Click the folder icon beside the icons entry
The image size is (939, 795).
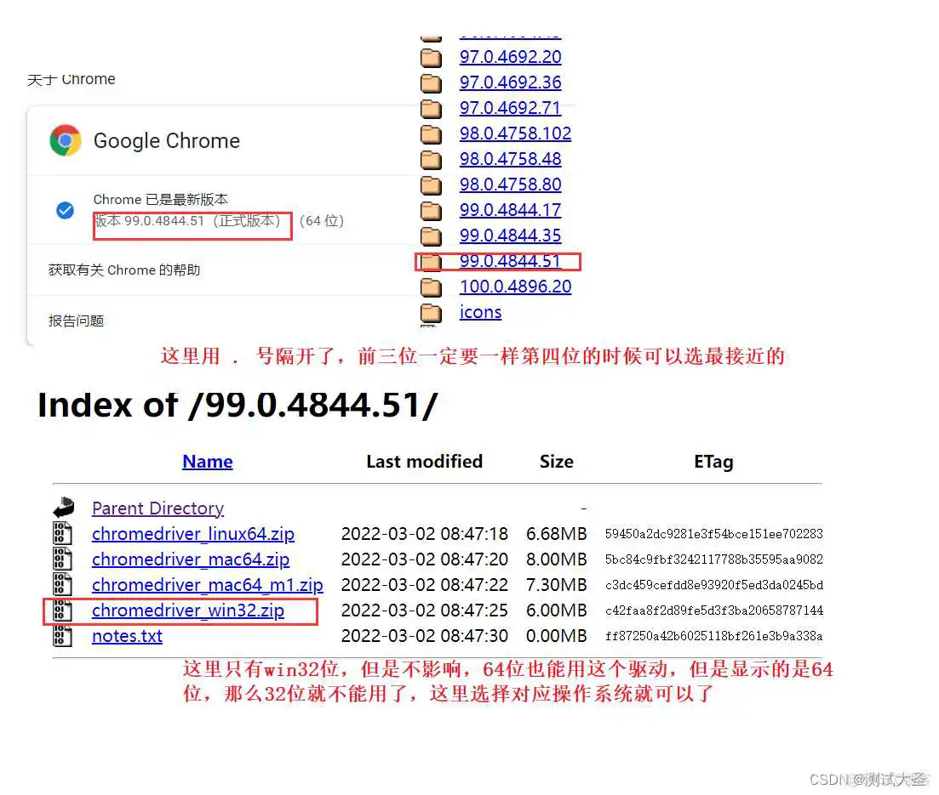click(431, 312)
